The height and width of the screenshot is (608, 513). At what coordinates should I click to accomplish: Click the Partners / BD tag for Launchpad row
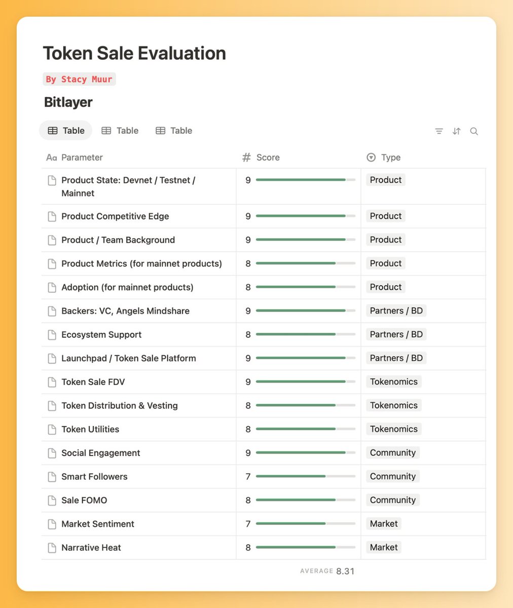[x=396, y=358]
